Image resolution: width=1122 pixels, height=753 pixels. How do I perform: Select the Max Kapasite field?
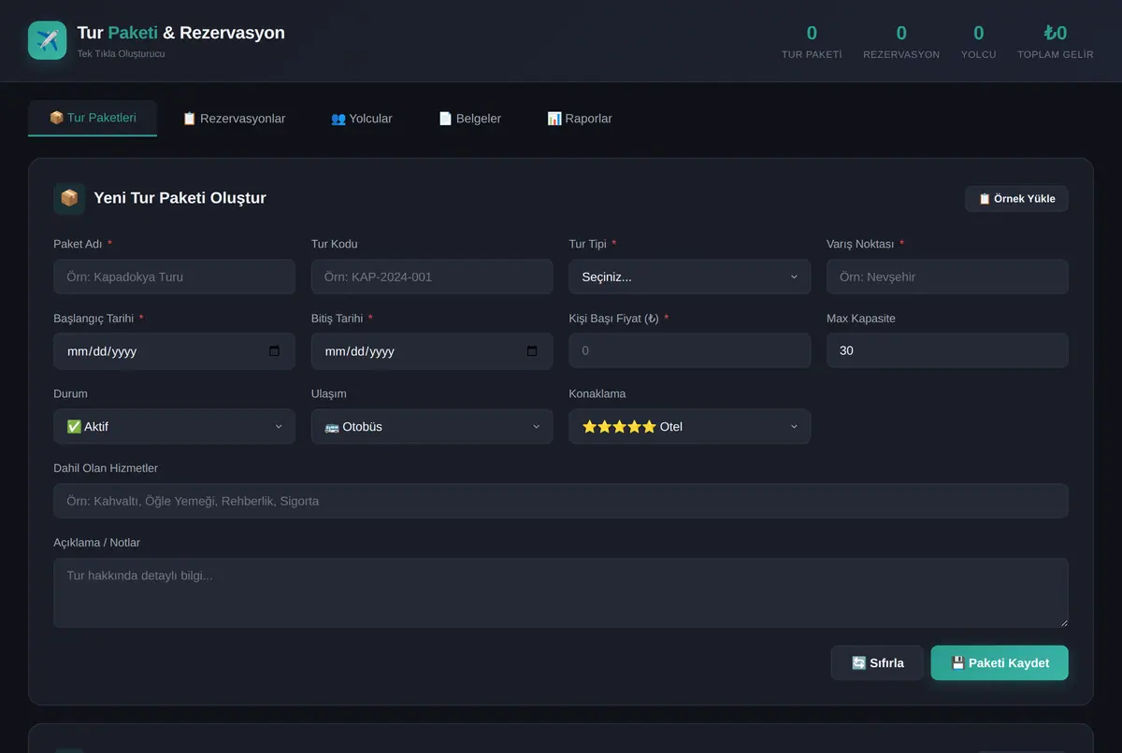[x=947, y=351]
